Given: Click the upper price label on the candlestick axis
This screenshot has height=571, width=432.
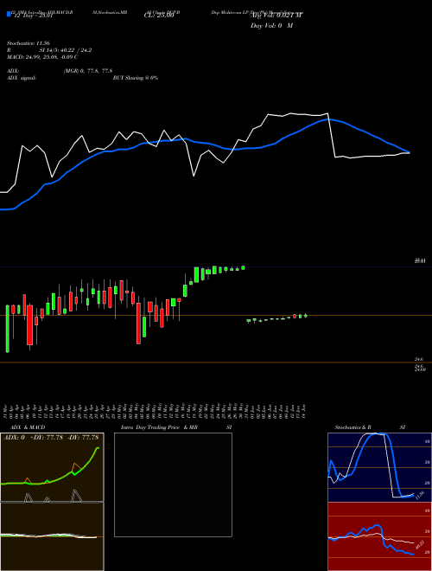Looking at the screenshot, I should coord(420,260).
